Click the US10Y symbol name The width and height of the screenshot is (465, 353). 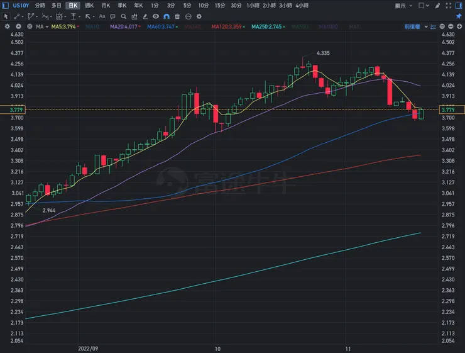click(x=21, y=6)
